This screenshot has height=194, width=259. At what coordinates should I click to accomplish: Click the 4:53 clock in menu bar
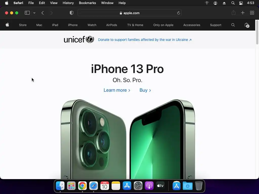(250, 3)
